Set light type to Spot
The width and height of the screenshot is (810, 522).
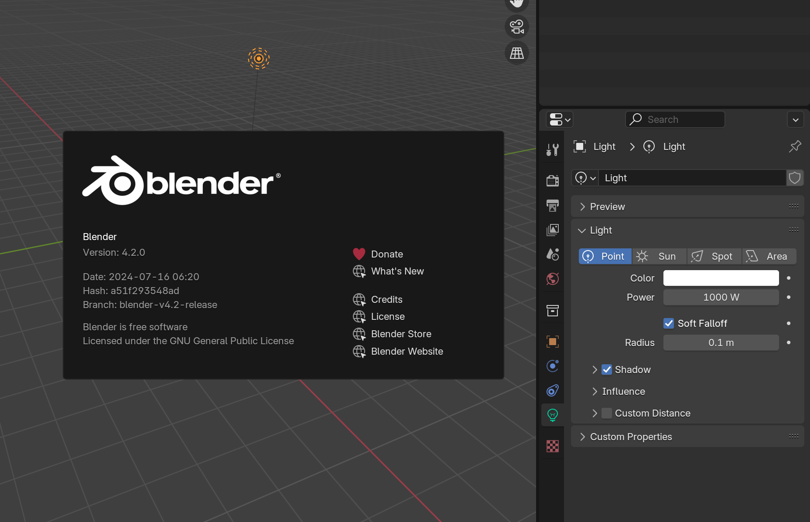[x=714, y=256]
